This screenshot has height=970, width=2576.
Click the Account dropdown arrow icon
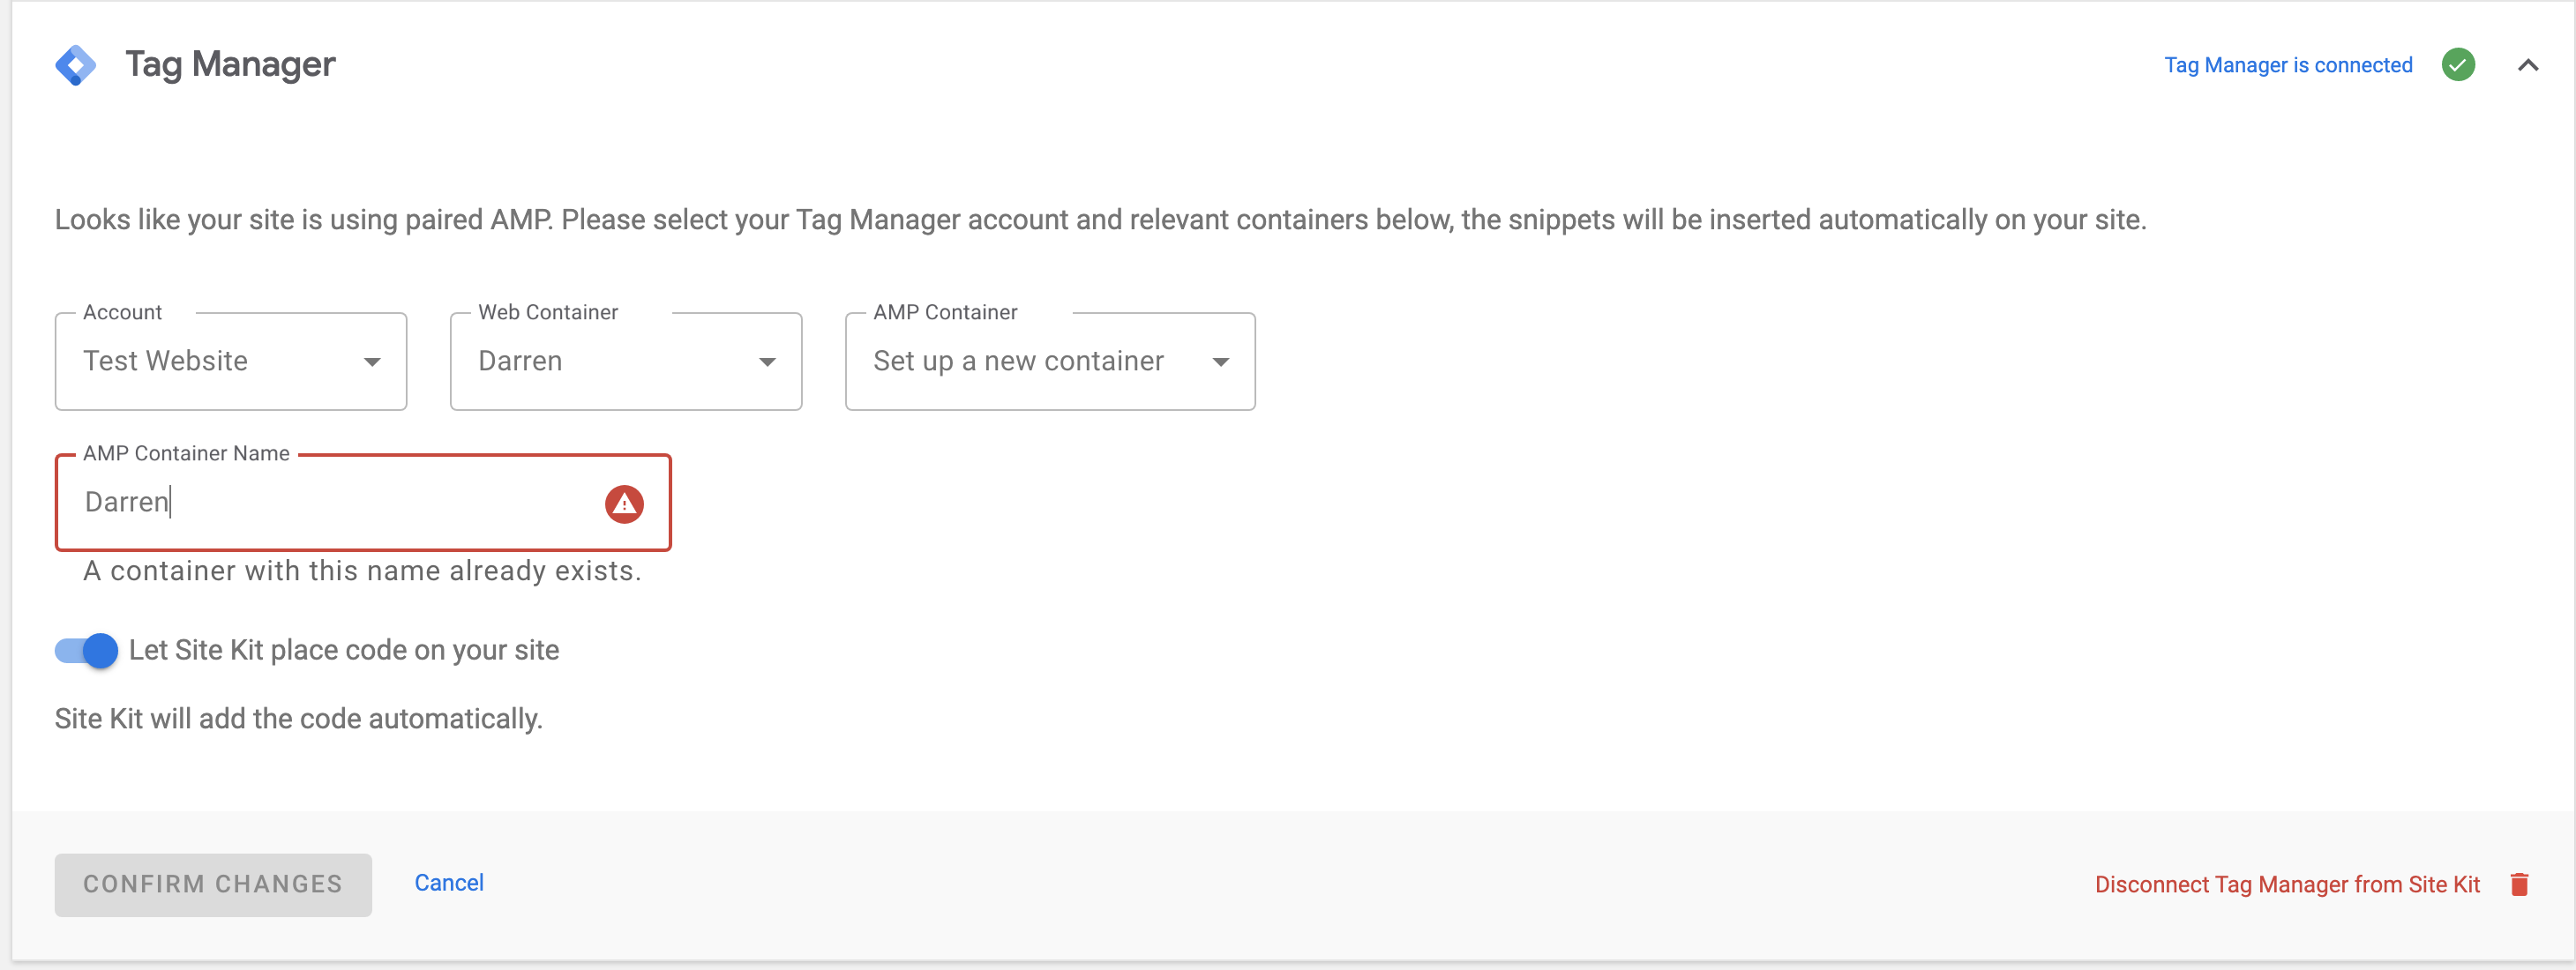click(x=372, y=362)
